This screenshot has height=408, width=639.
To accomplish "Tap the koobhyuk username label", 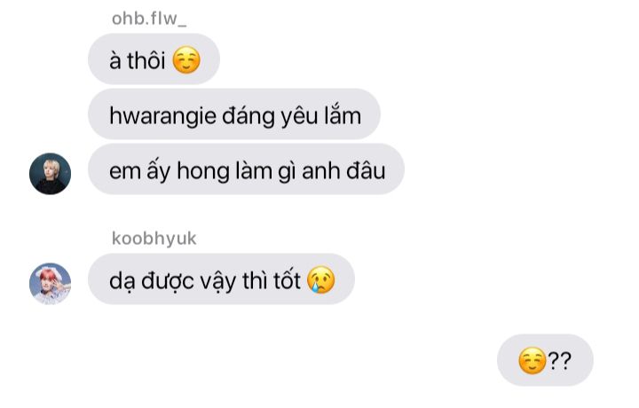I will (154, 239).
